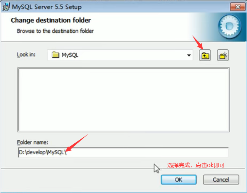Click the MySQL installer icon in title bar
Screen dimensions: 247x193
pyautogui.click(x=6, y=7)
